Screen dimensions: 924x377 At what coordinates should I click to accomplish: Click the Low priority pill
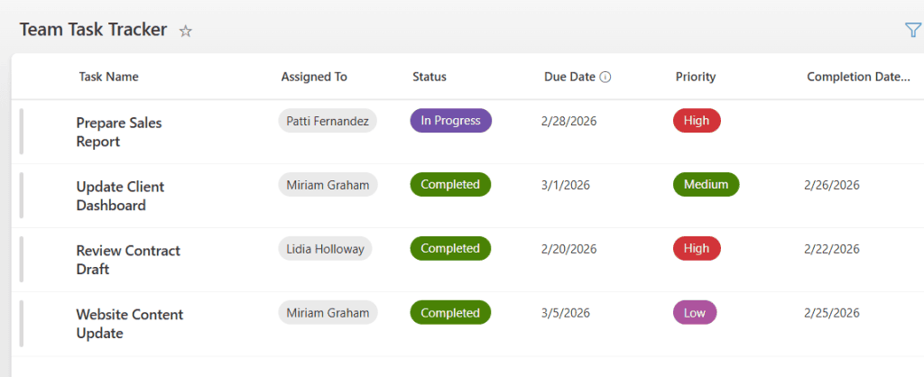[695, 313]
